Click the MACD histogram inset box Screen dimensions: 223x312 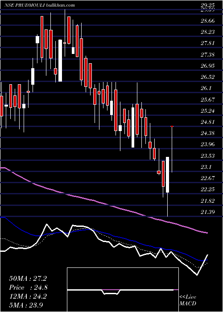[x=123, y=290]
